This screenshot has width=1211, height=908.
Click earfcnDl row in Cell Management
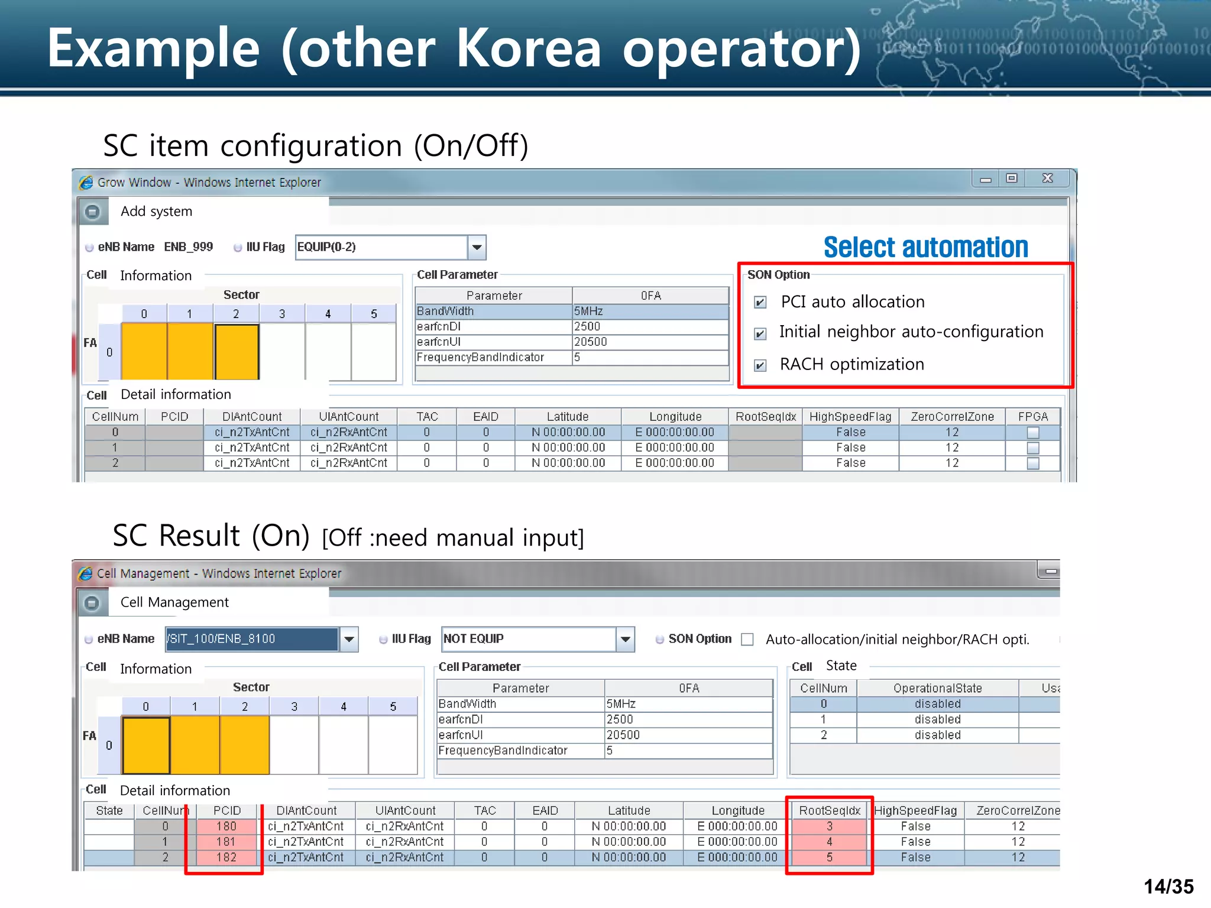pos(605,719)
